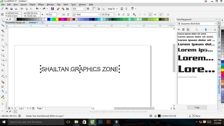Viewport: 224px width, 126px height.
Task: Select the Ellipse tool in the toolbox
Action: pos(2,60)
